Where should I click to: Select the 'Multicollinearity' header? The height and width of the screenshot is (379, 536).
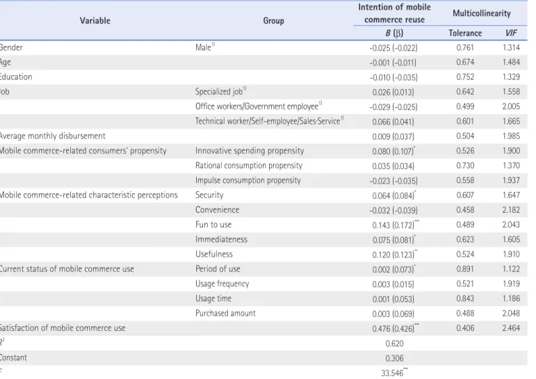(482, 13)
